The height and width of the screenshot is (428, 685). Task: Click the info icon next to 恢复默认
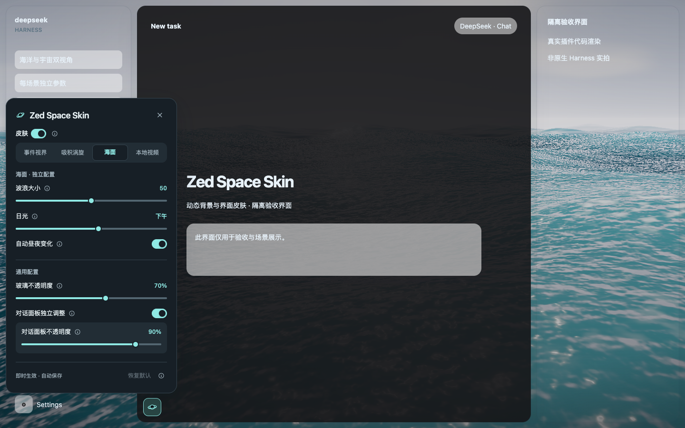tap(161, 376)
